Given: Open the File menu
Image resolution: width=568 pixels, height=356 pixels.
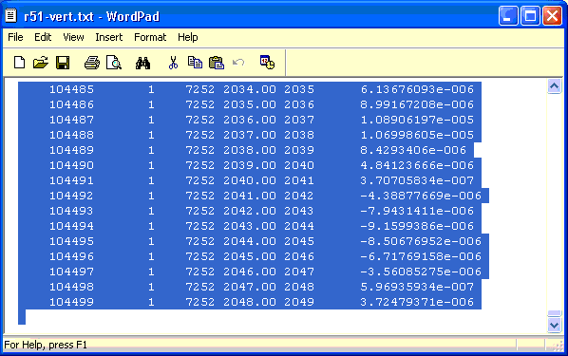Looking at the screenshot, I should (15, 37).
